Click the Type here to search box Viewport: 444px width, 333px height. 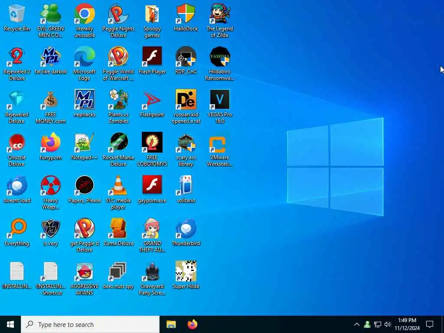[90, 324]
